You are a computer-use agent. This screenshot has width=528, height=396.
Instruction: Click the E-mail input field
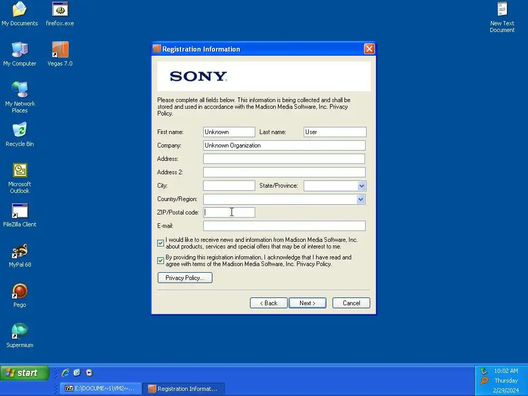tap(284, 226)
